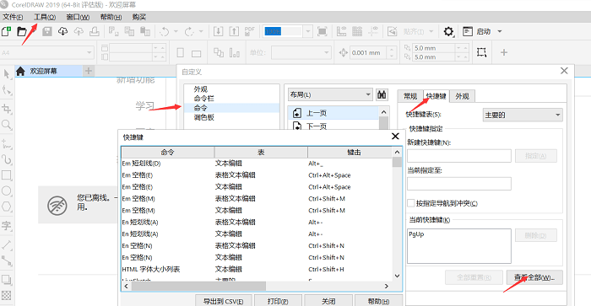Click the binoculars search icon

click(x=382, y=95)
